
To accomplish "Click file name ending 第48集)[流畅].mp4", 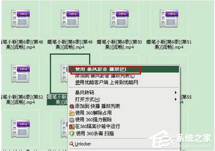I will click(x=22, y=45).
